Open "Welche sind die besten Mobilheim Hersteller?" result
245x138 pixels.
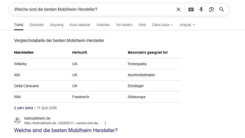click(x=66, y=130)
